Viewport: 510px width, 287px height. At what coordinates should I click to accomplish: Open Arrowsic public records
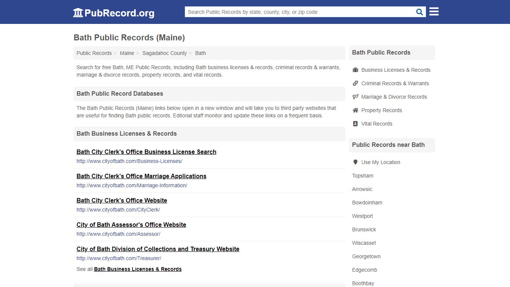(x=362, y=189)
